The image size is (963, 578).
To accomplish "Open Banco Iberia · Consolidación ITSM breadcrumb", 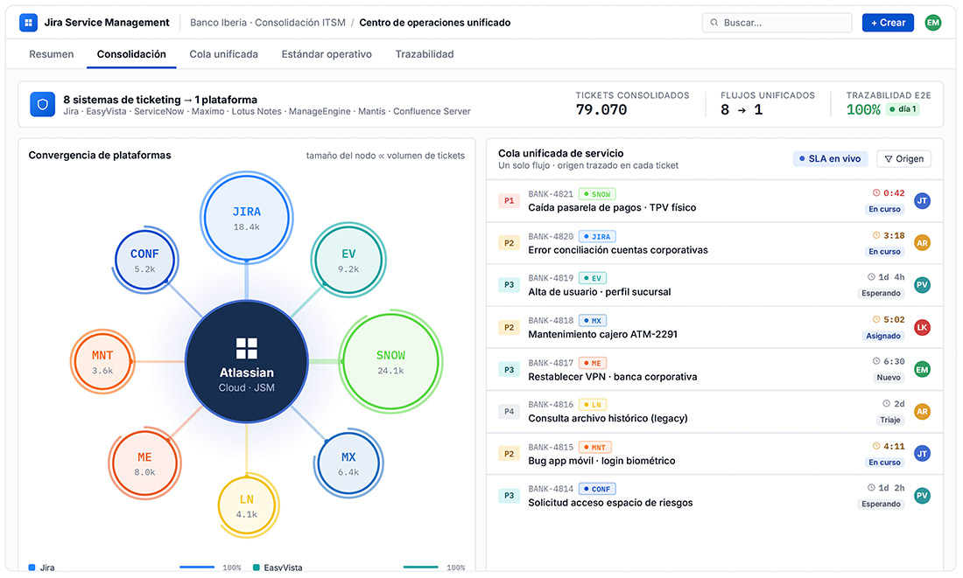I will 268,23.
